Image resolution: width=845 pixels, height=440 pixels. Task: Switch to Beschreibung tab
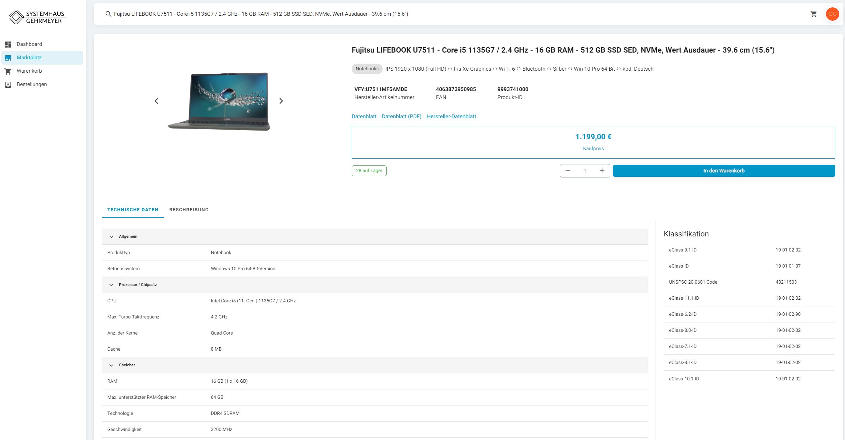pos(189,210)
